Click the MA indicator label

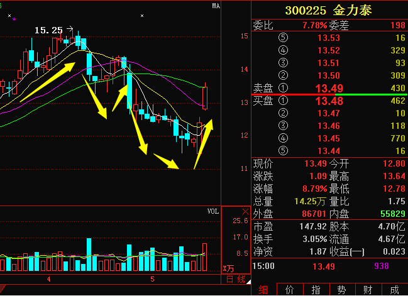(216, 6)
